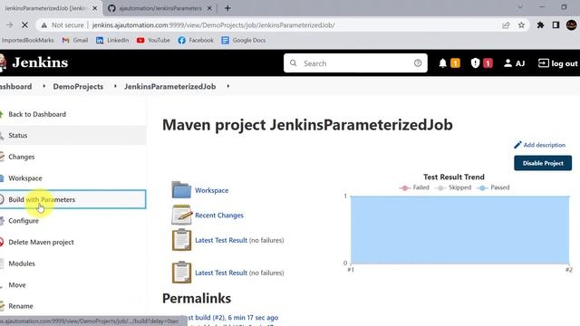Image resolution: width=580 pixels, height=326 pixels.
Task: Open the Chrome profile avatar
Action: pyautogui.click(x=571, y=25)
